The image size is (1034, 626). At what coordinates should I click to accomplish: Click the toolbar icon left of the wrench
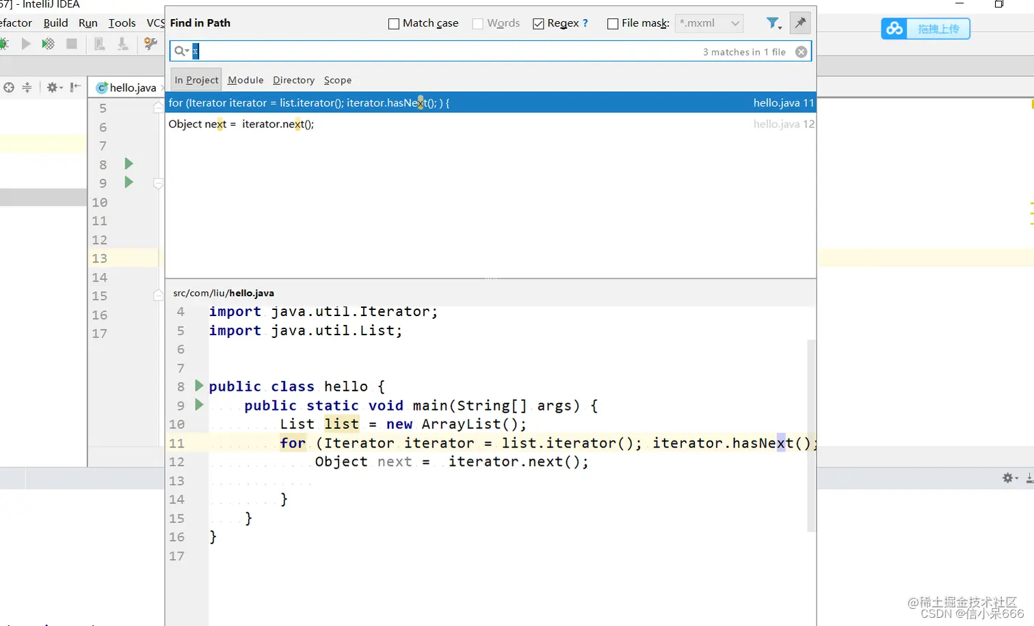(x=123, y=44)
